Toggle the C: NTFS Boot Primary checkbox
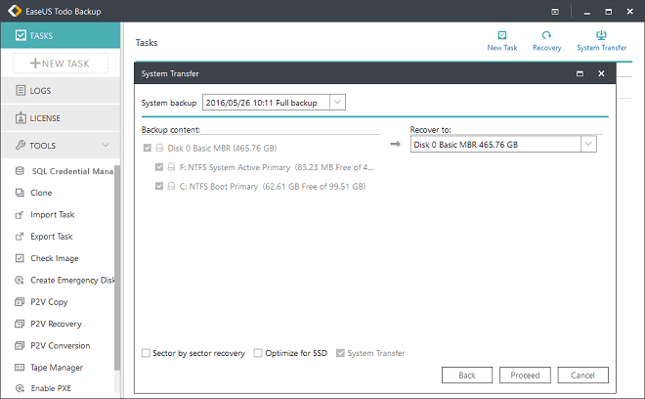The image size is (645, 399). click(159, 186)
